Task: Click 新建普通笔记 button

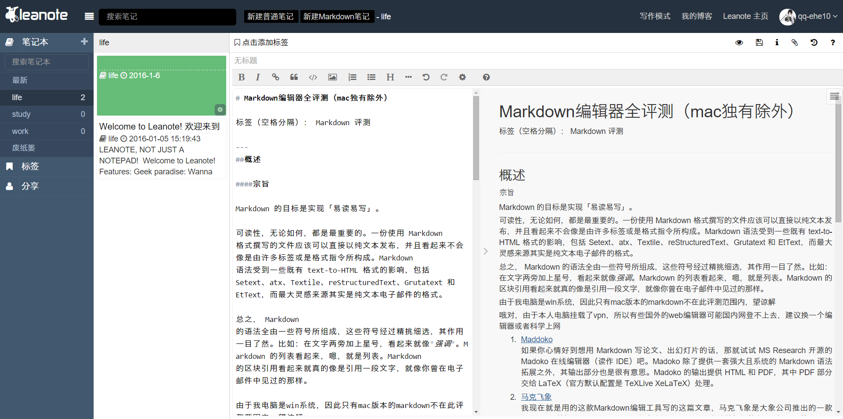Action: [270, 17]
